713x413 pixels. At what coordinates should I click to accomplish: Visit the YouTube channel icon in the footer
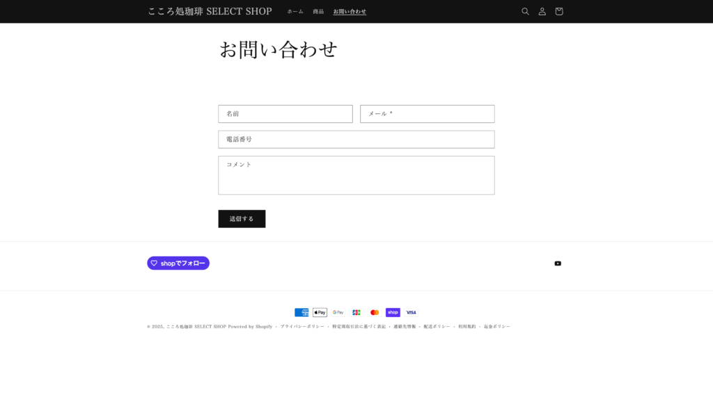tap(557, 264)
